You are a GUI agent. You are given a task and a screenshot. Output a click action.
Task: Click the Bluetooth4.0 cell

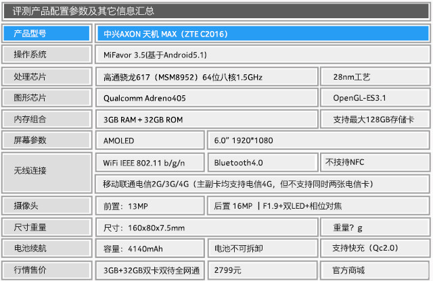[x=263, y=163]
